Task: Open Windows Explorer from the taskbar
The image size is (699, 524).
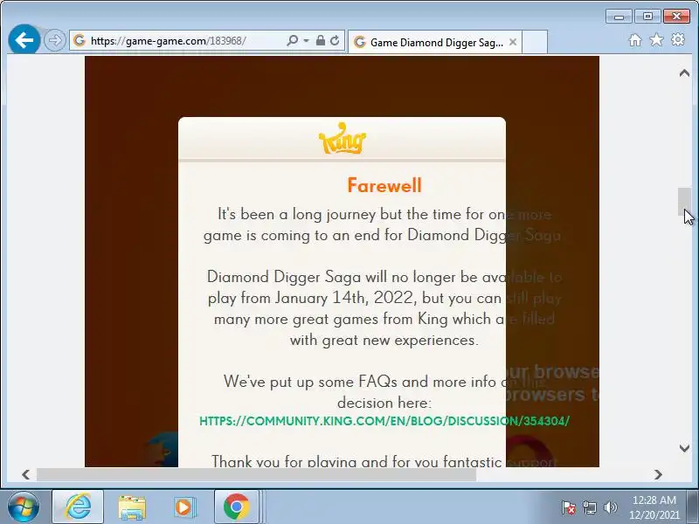Action: click(132, 507)
